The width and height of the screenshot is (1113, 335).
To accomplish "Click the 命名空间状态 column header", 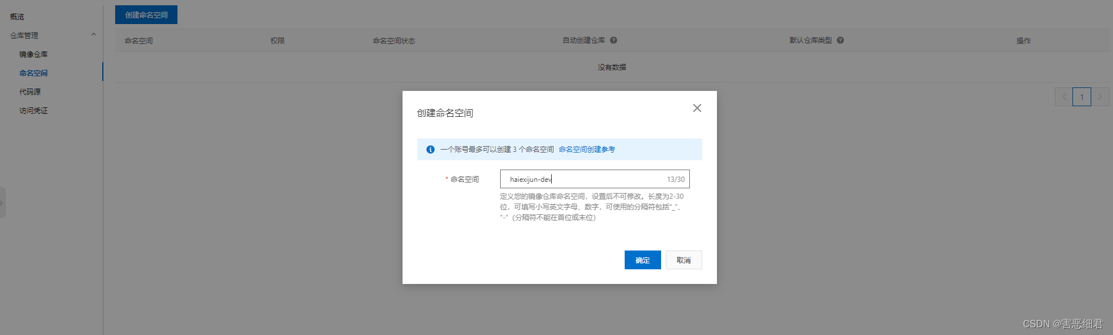I will (x=394, y=40).
